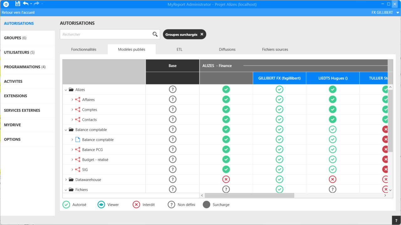
Task: Click the help question mark button
Action: [396, 220]
